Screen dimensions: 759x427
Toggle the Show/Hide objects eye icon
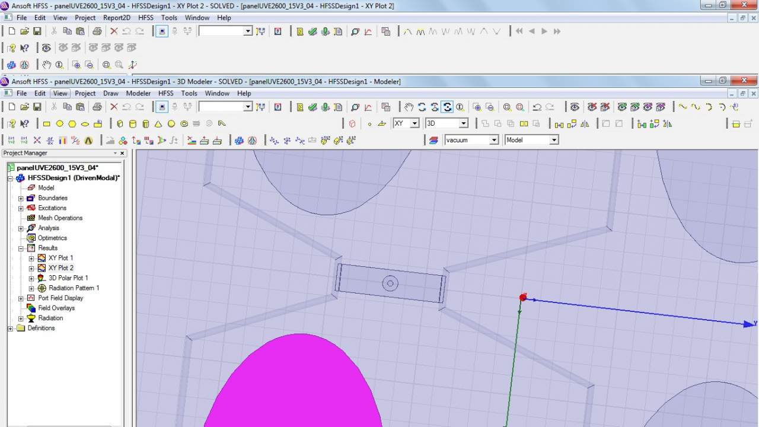[x=575, y=107]
